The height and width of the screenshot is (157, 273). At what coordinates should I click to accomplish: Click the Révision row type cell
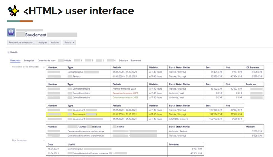[88, 76]
